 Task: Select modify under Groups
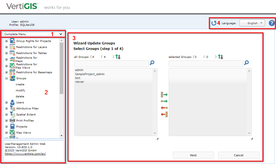click(20, 90)
